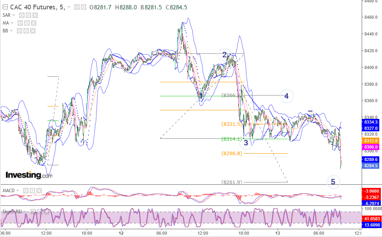
Task: Remove the MA indicator with its X icon
Action: [34, 23]
